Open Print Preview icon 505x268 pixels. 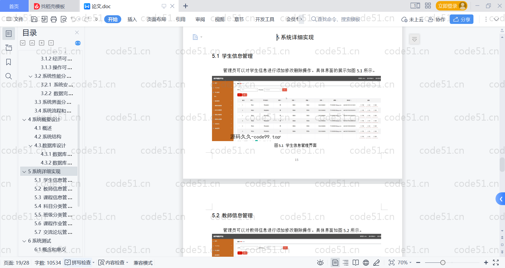point(64,19)
